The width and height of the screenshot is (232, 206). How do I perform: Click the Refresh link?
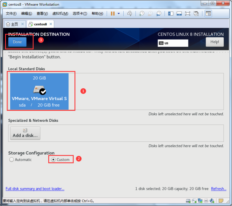tap(218, 189)
